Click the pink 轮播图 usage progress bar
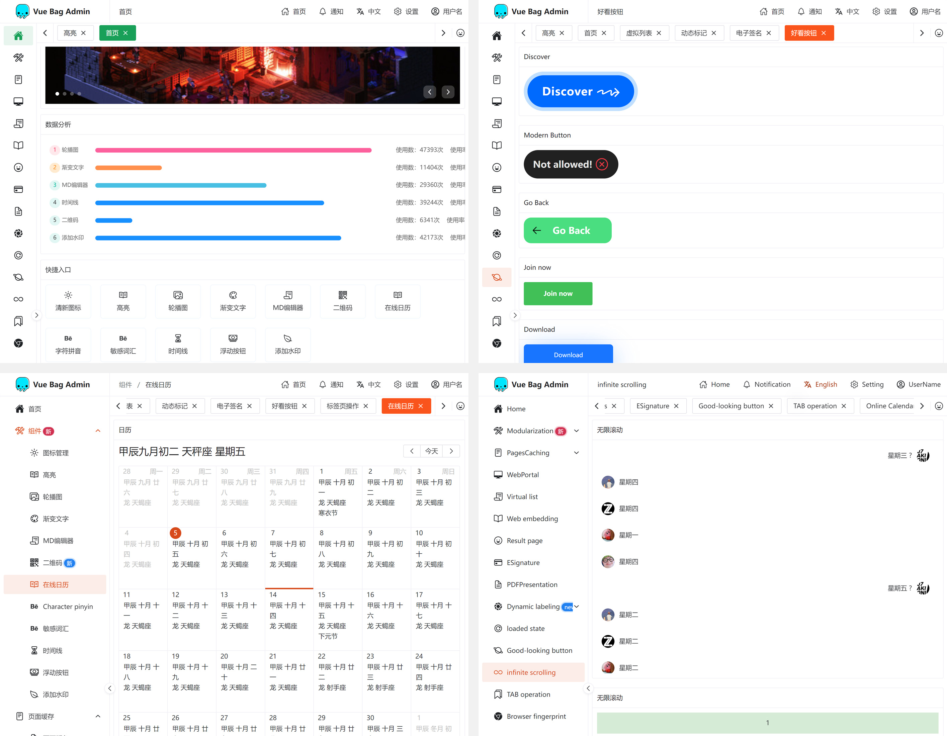The width and height of the screenshot is (947, 736). [x=233, y=150]
